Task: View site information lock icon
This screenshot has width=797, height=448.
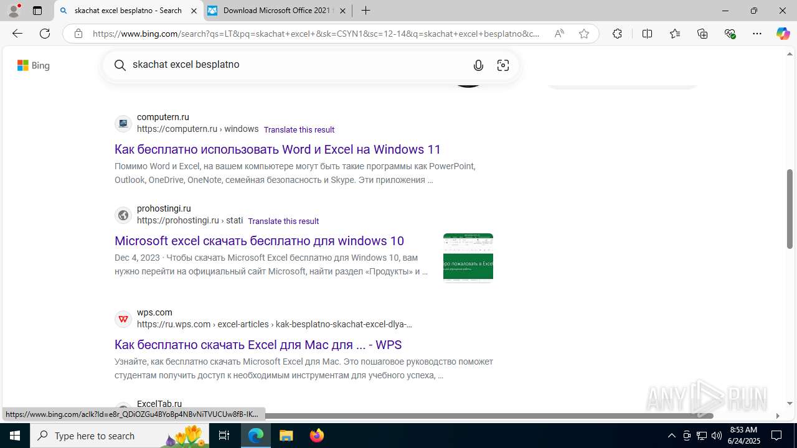Action: pos(78,34)
